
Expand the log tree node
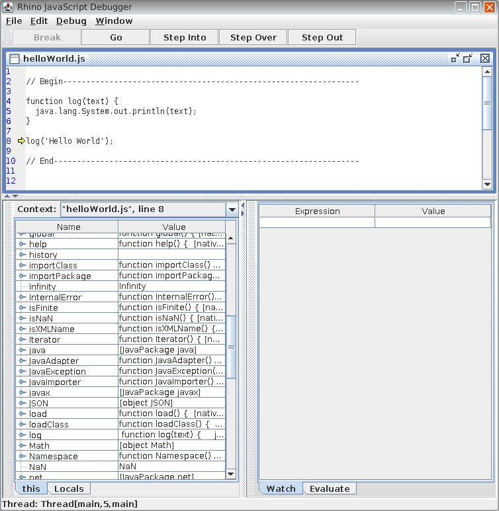coord(22,435)
